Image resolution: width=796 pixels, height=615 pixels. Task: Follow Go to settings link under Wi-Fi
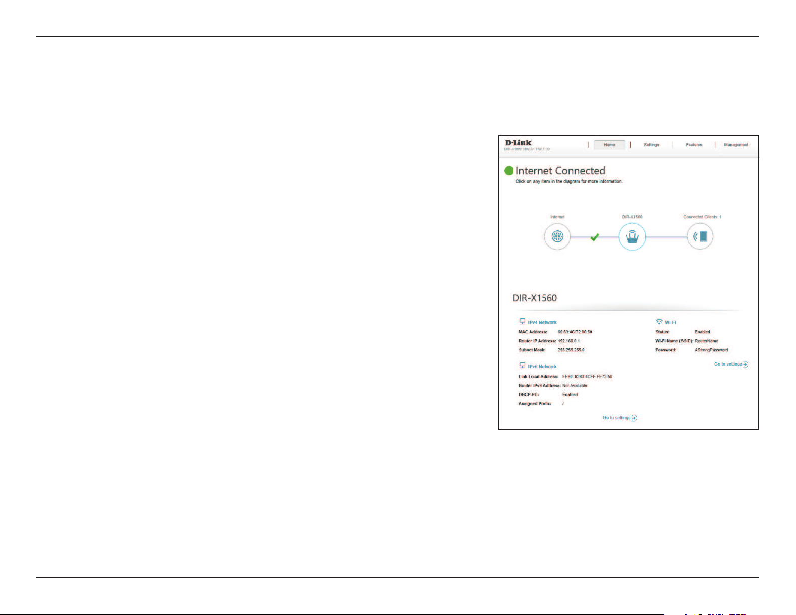(728, 364)
